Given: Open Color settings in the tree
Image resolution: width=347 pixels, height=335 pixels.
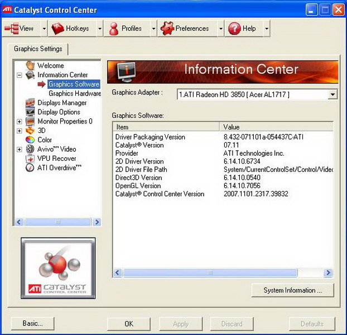Looking at the screenshot, I should [45, 140].
